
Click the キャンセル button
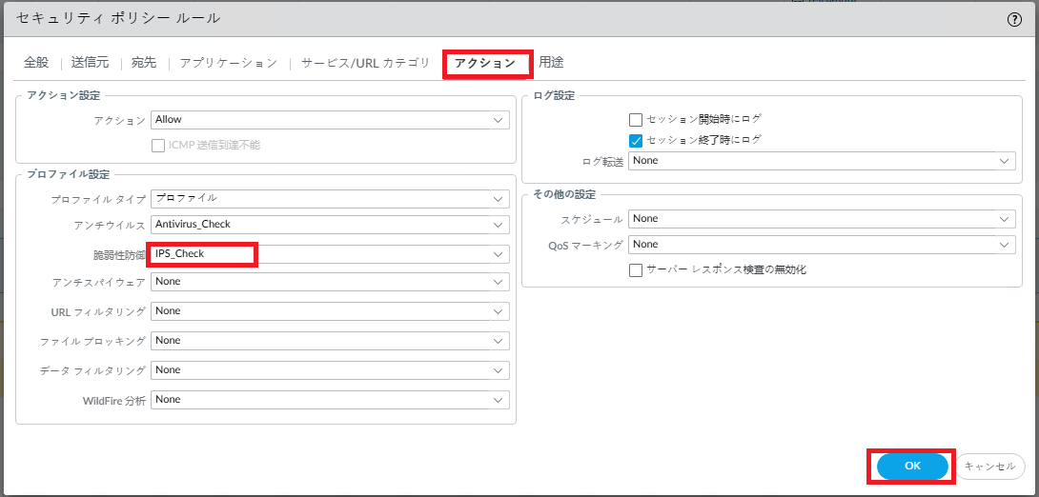[990, 467]
